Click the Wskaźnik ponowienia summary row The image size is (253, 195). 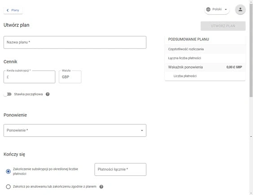point(205,67)
